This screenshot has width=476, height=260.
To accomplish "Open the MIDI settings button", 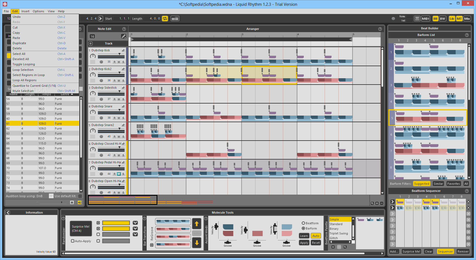I will (425, 19).
